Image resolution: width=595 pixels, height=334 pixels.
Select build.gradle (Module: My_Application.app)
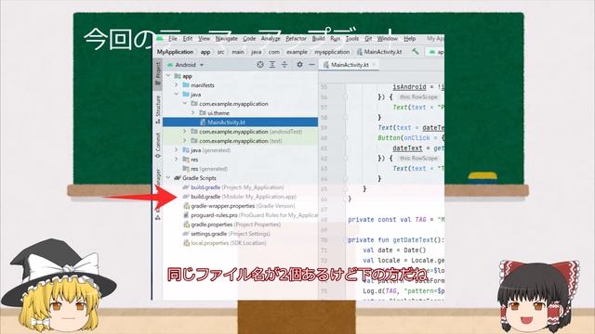(x=240, y=197)
